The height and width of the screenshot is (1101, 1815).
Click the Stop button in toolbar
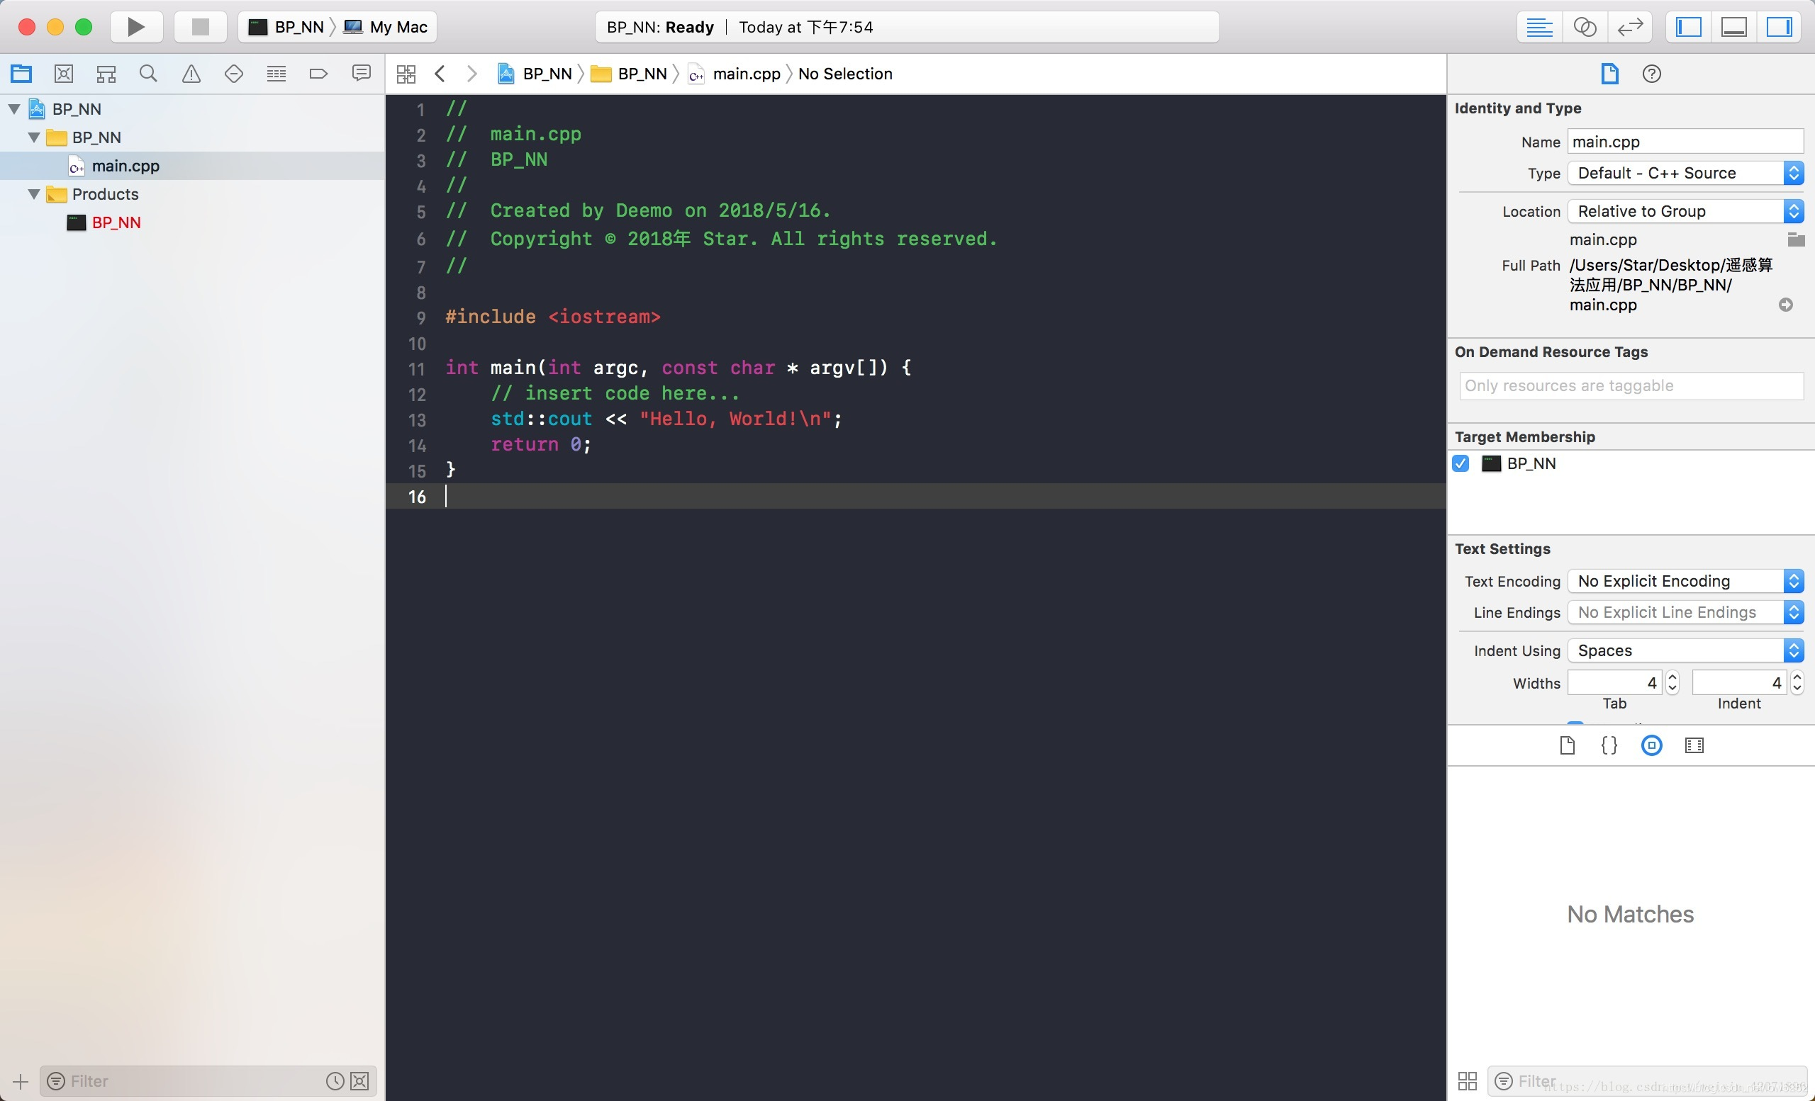click(x=200, y=27)
